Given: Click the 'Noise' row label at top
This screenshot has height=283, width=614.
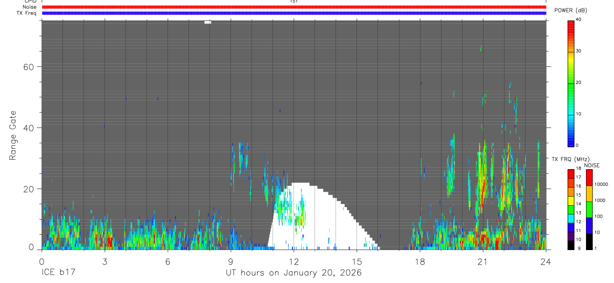Looking at the screenshot, I should coord(30,7).
